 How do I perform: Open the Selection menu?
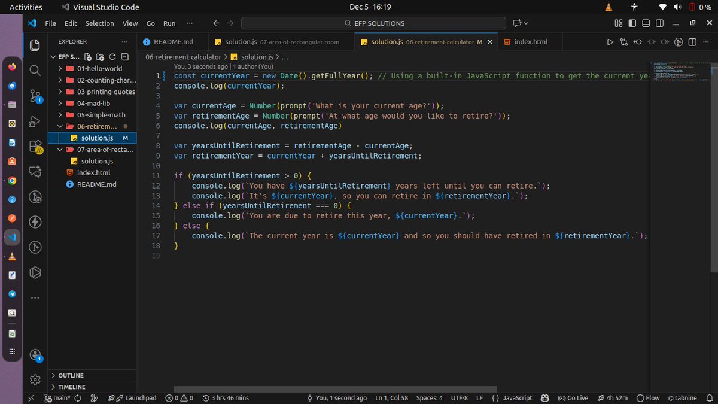(x=99, y=23)
